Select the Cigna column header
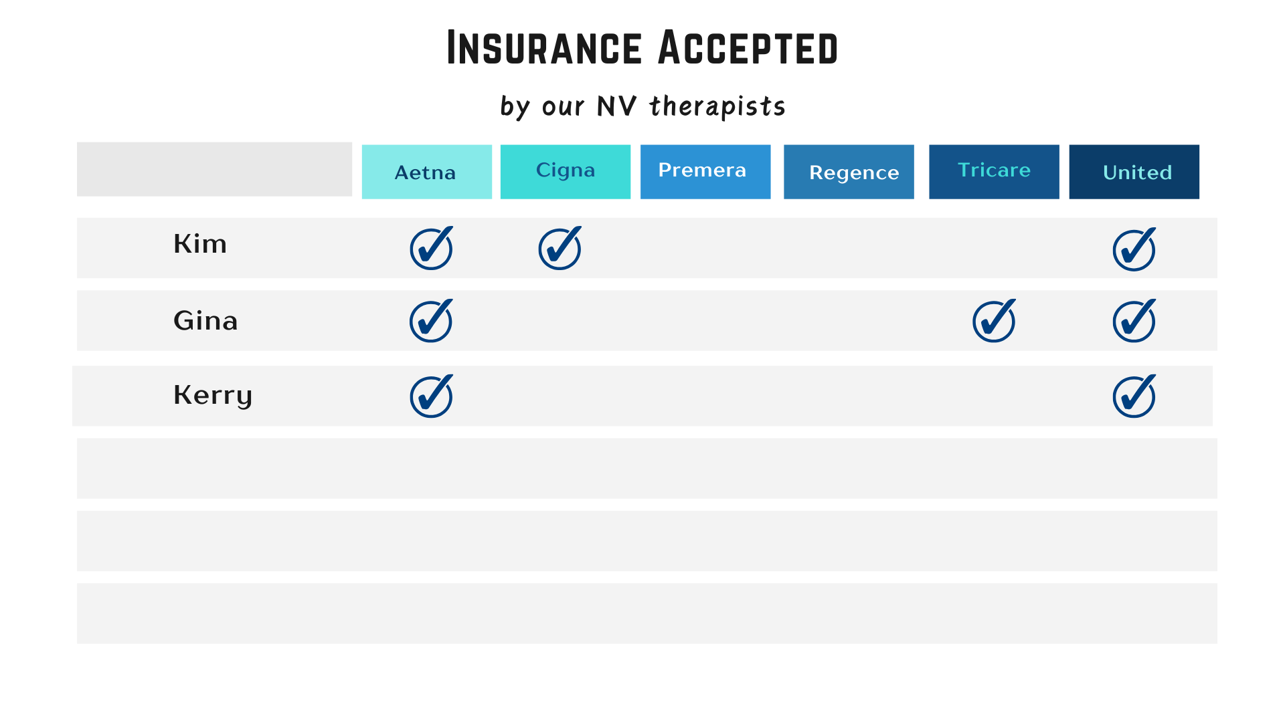The height and width of the screenshot is (722, 1285). coord(566,172)
